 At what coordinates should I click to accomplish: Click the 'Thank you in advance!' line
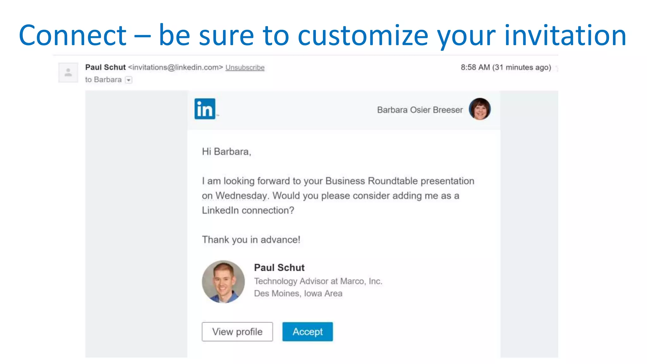click(251, 240)
